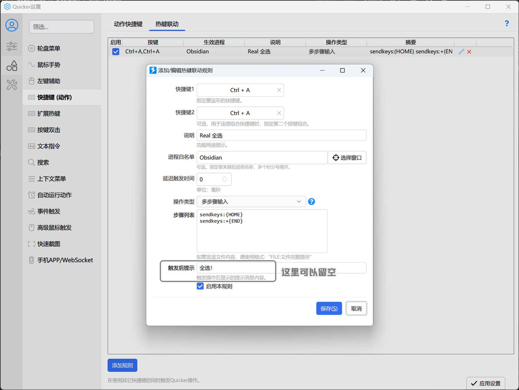Click the delay time stepper arrows
The height and width of the screenshot is (390, 519).
[x=224, y=179]
